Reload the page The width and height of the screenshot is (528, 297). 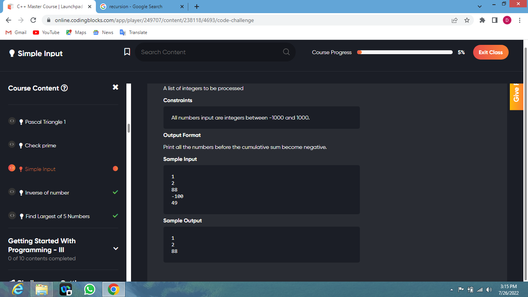[33, 20]
